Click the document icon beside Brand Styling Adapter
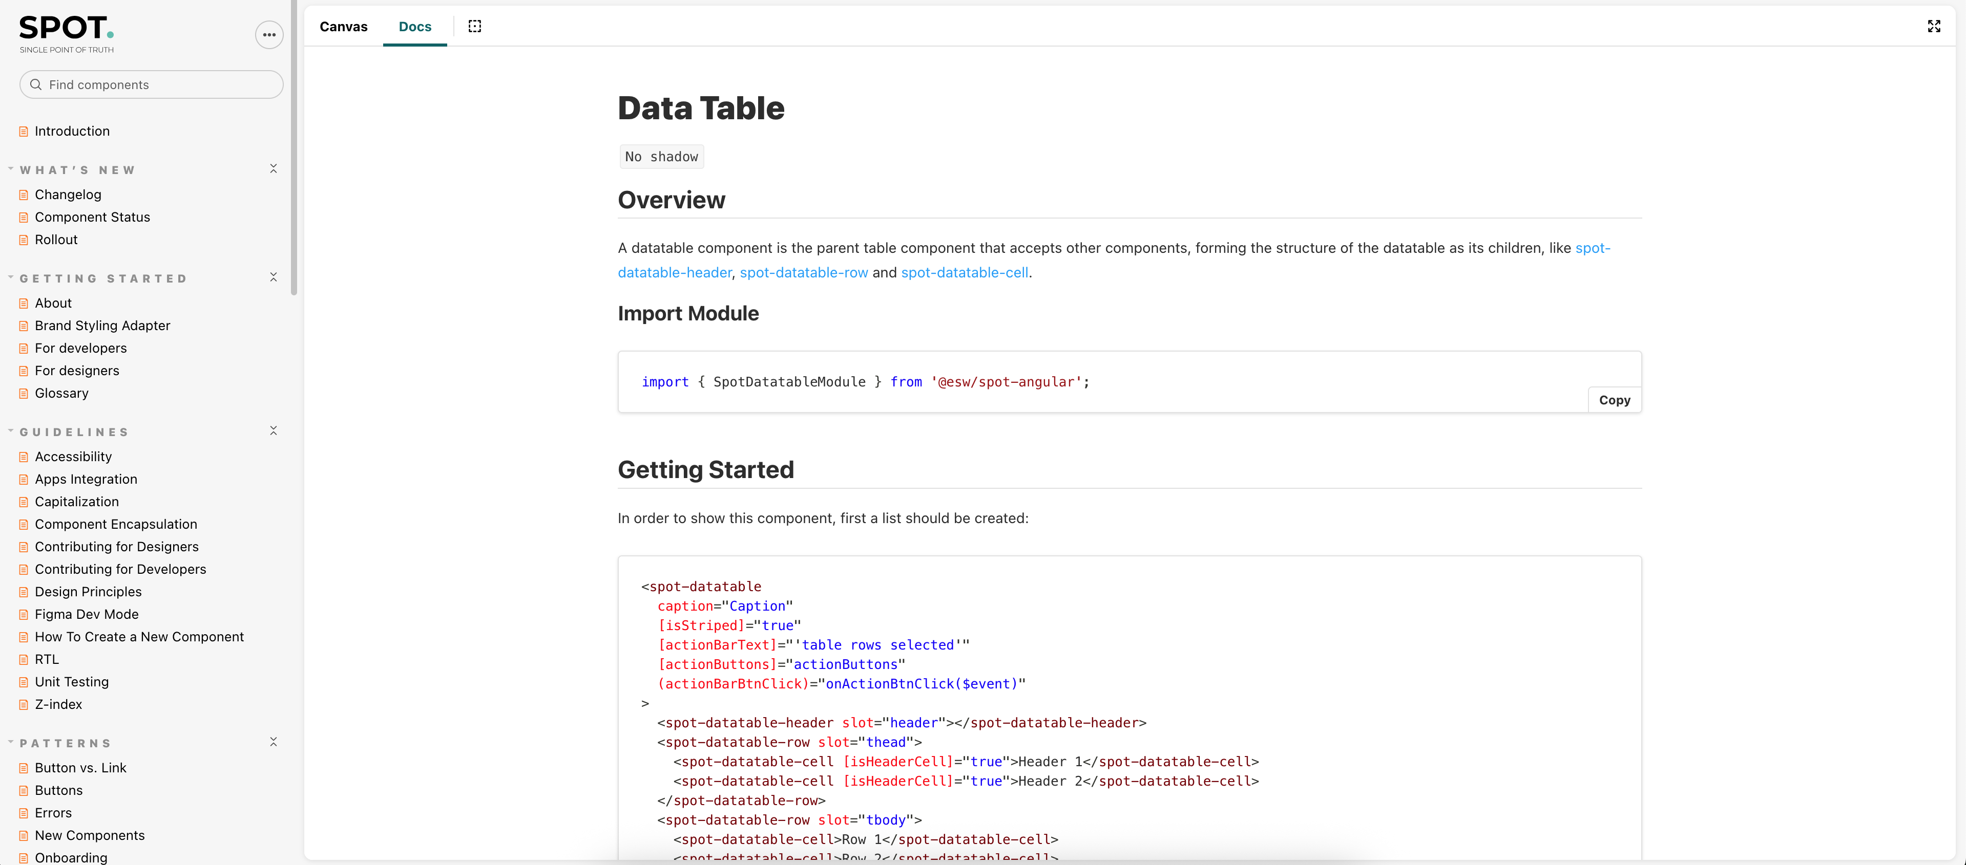Viewport: 1966px width, 865px height. (x=24, y=326)
